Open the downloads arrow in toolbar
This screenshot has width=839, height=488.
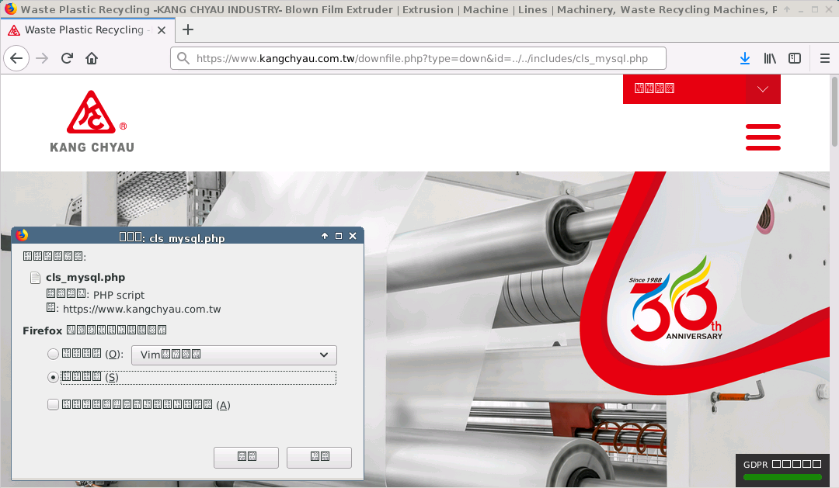744,58
